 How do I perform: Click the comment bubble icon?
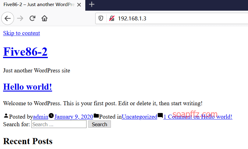coord(160,116)
